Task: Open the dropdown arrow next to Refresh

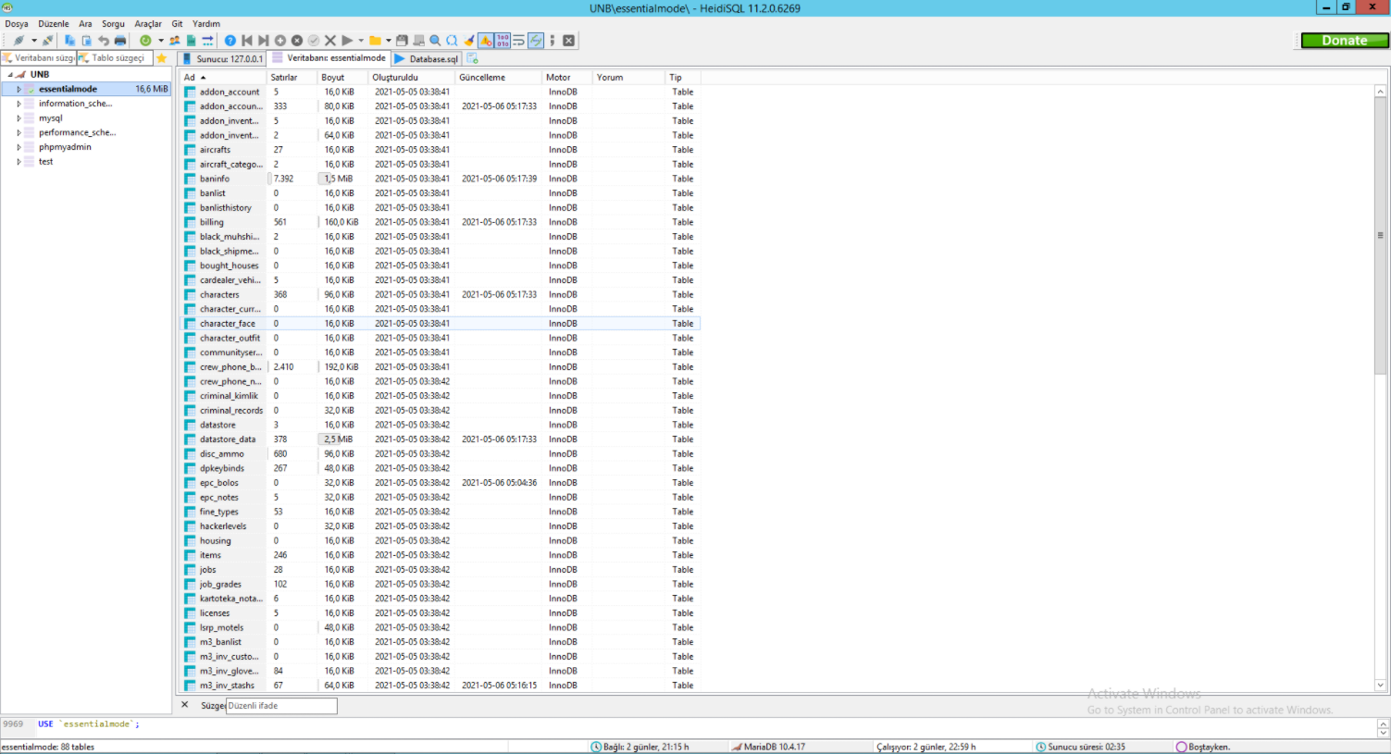Action: coord(160,41)
